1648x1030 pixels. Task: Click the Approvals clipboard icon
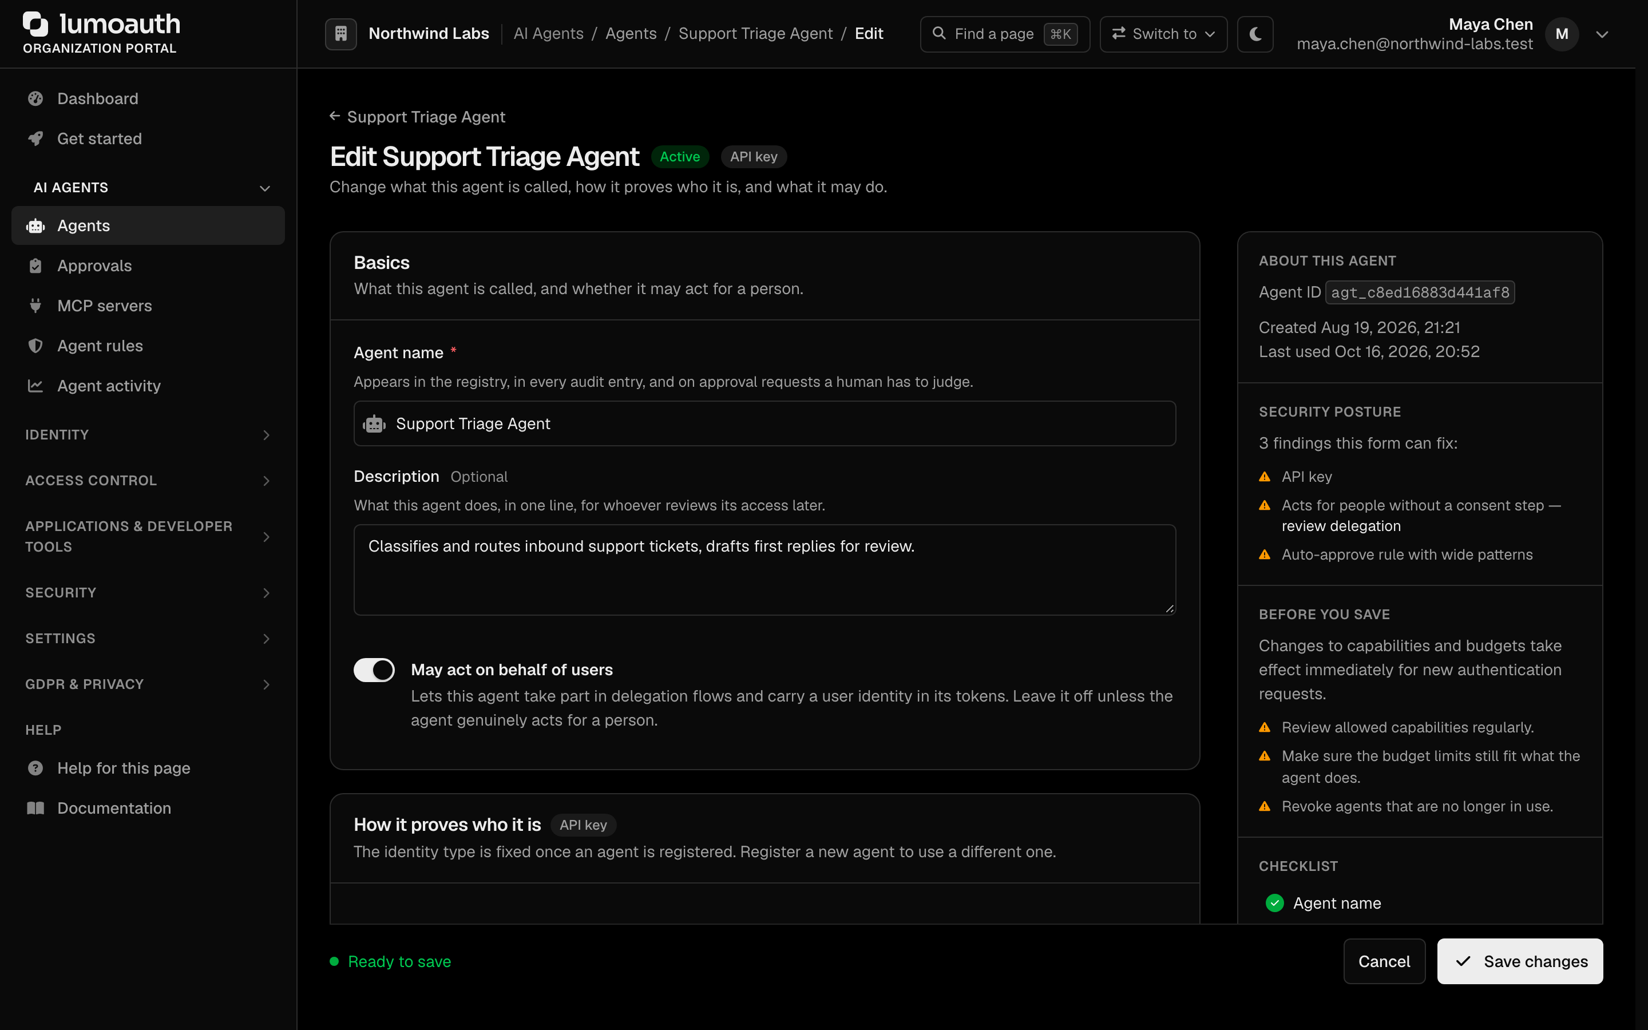click(35, 266)
